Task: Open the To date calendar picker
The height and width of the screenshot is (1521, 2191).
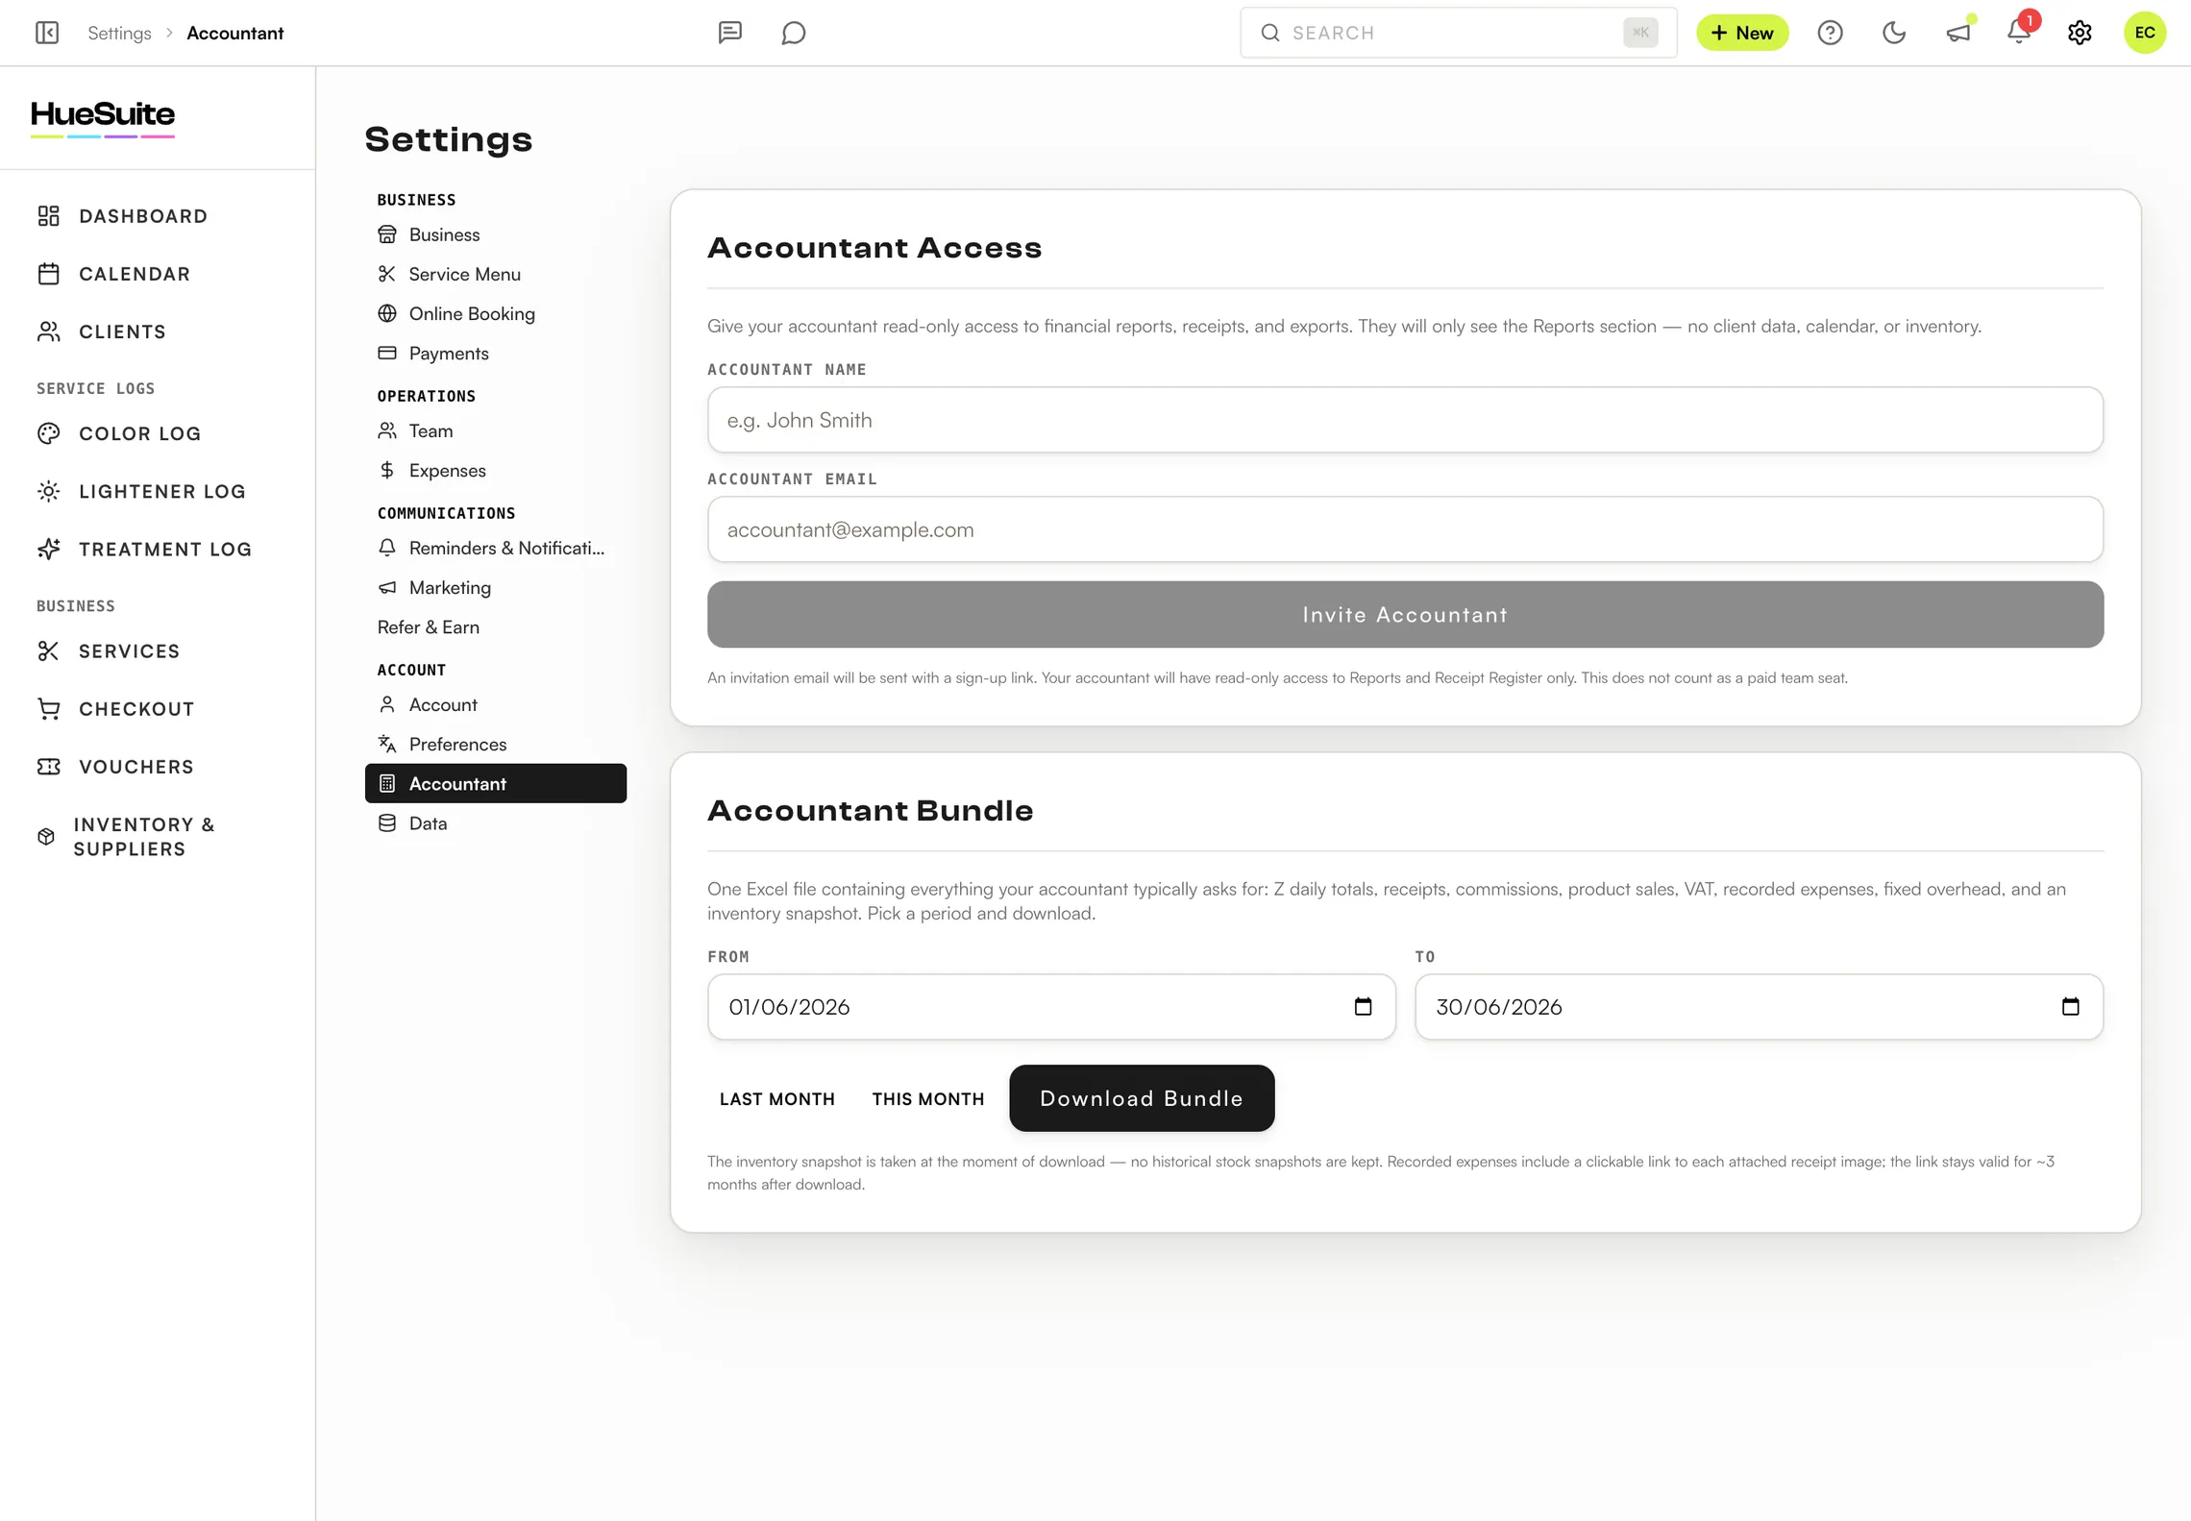Action: 2070,1006
